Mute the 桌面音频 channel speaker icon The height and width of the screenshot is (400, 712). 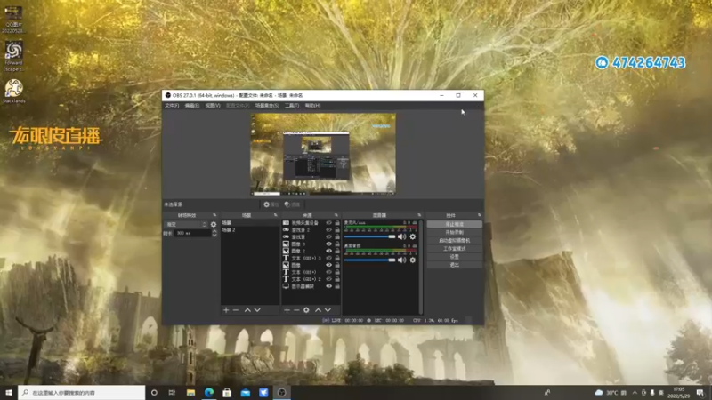click(x=402, y=260)
